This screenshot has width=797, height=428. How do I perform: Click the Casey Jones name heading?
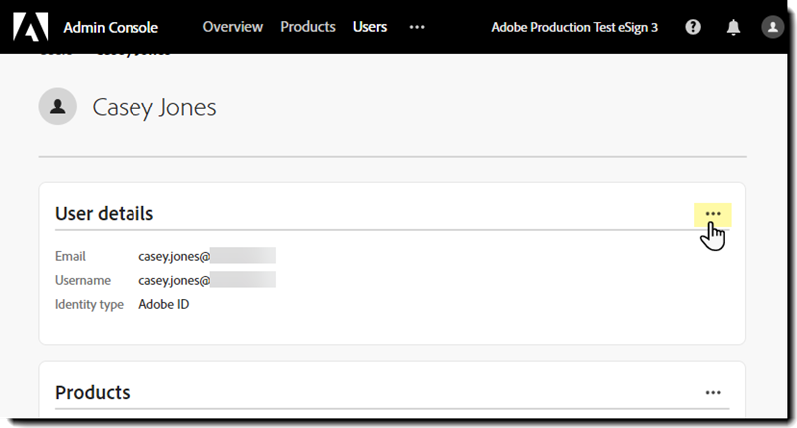pyautogui.click(x=154, y=107)
